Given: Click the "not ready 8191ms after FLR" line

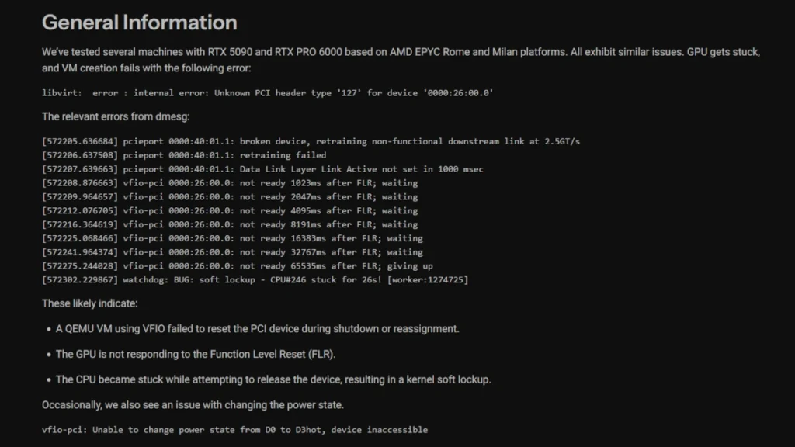Looking at the screenshot, I should point(230,224).
